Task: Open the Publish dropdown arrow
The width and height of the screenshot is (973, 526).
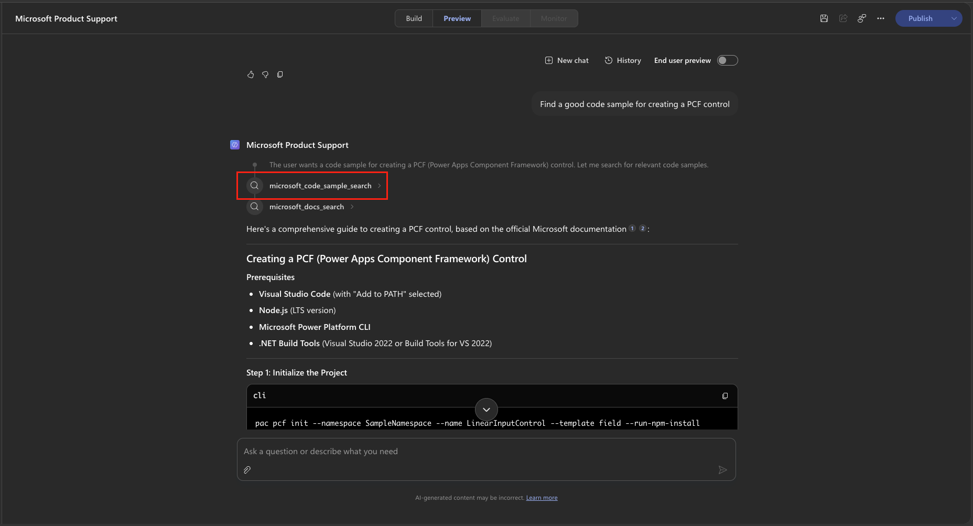Action: 954,18
